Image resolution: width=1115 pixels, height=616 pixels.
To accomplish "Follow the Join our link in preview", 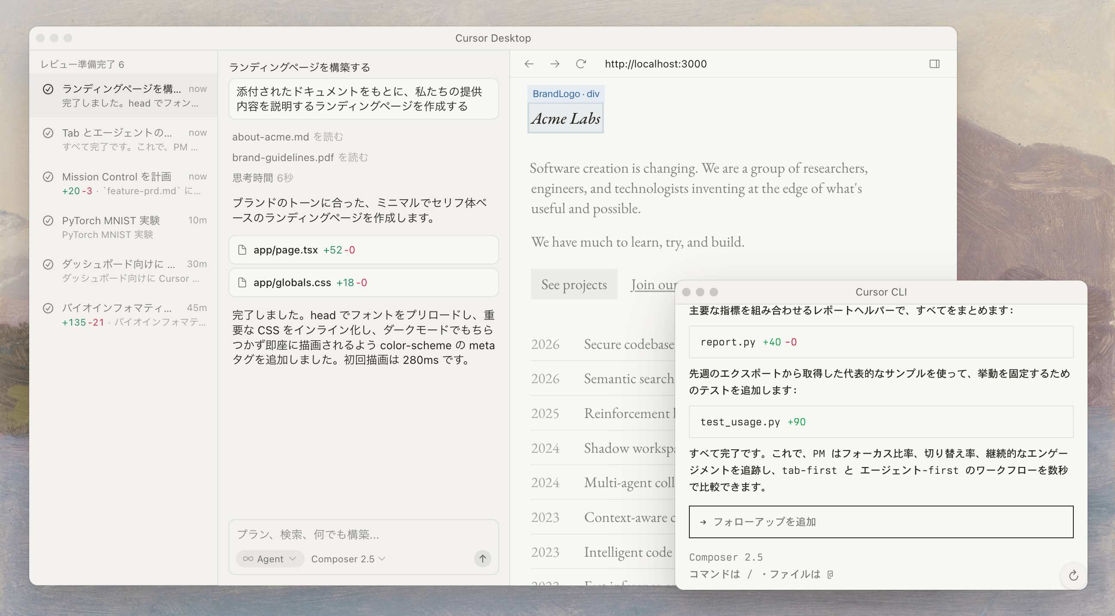I will (x=654, y=284).
